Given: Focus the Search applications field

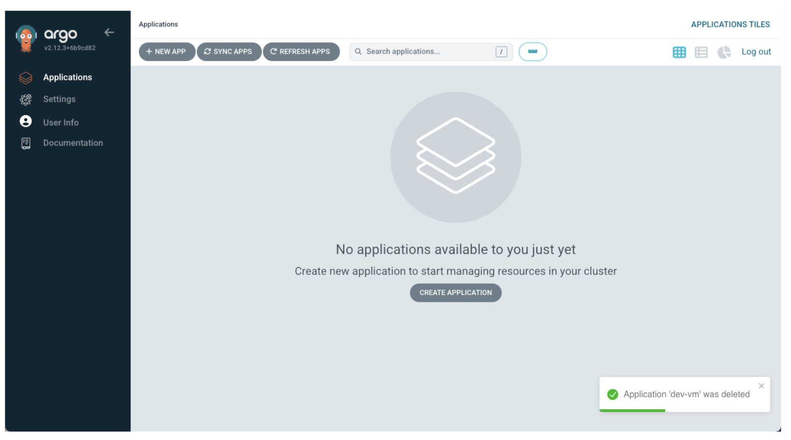Looking at the screenshot, I should click(x=431, y=52).
